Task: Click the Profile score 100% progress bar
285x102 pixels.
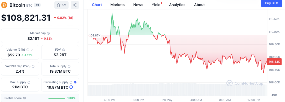Action: click(x=57, y=98)
